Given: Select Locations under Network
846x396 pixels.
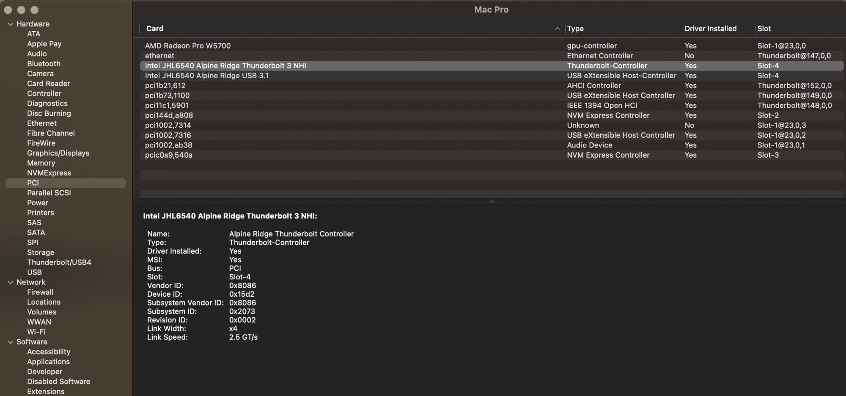Looking at the screenshot, I should point(44,302).
